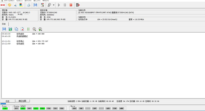Click the 总用时 00:32:06 status entry
The image size is (205, 111).
tap(152, 101)
